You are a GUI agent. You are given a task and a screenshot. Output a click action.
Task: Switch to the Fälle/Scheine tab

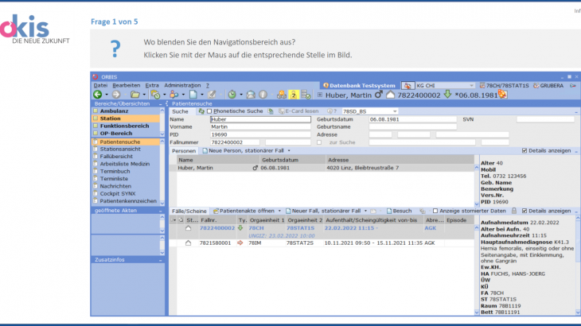(189, 211)
